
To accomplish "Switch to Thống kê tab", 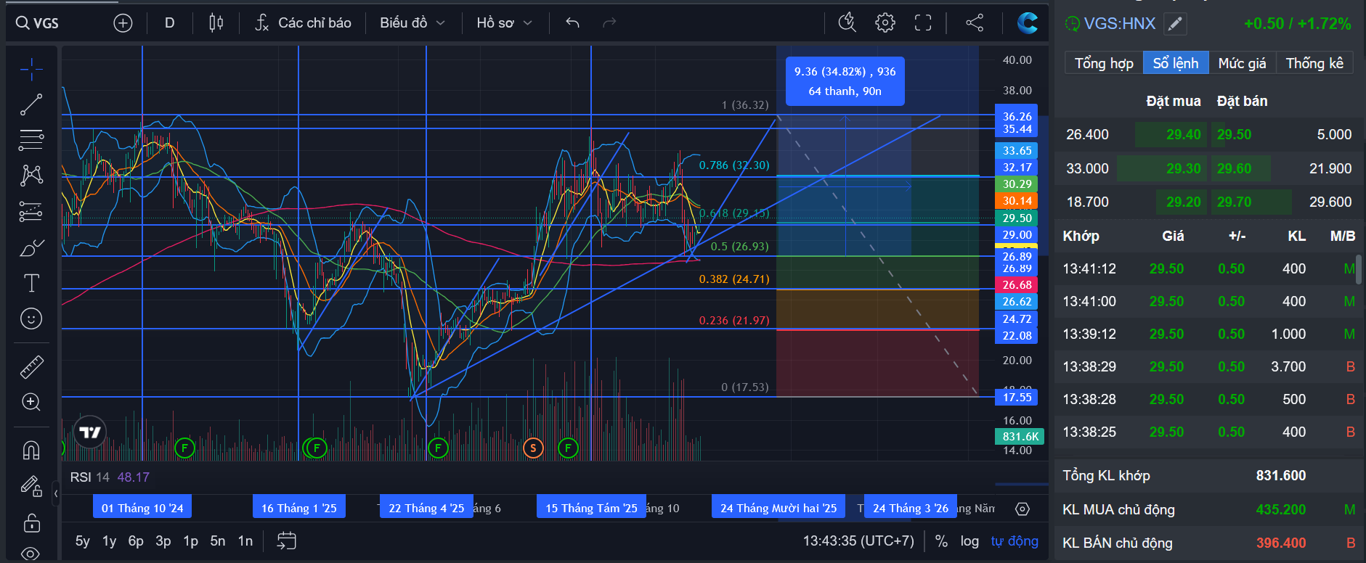I will [x=1314, y=63].
